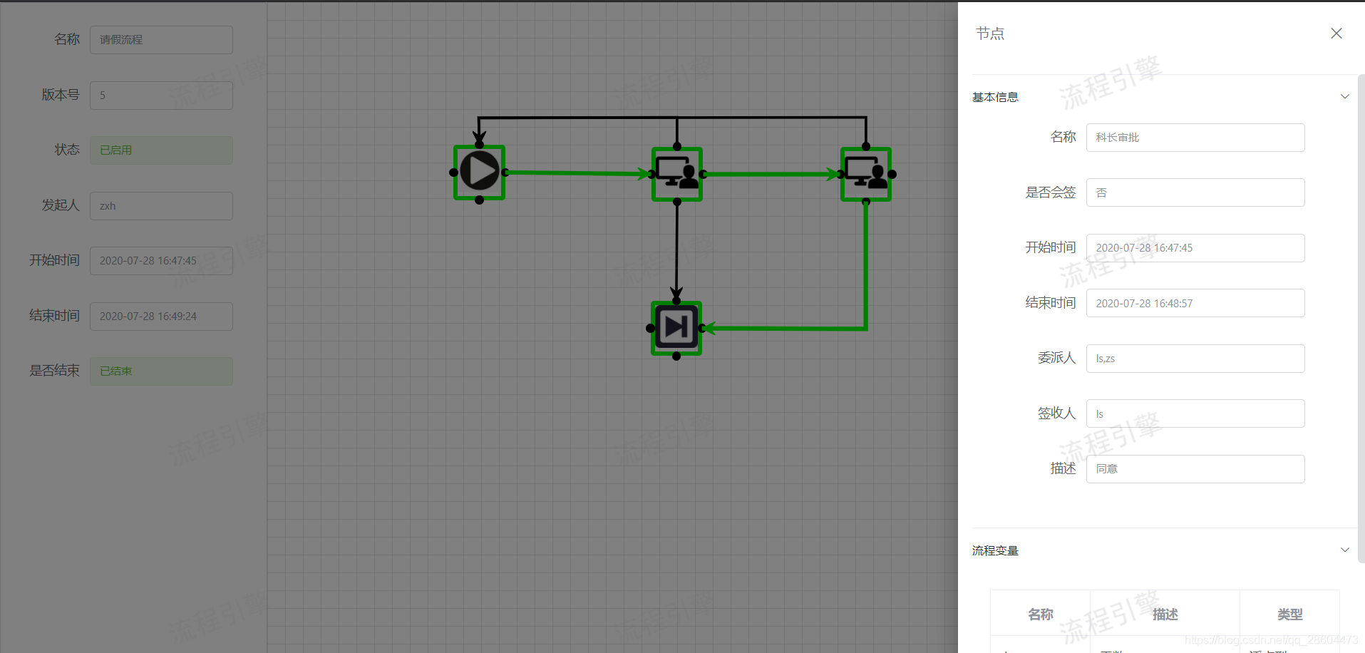The width and height of the screenshot is (1365, 653).
Task: Focus the process 名称 field 请假流程
Action: click(x=161, y=40)
